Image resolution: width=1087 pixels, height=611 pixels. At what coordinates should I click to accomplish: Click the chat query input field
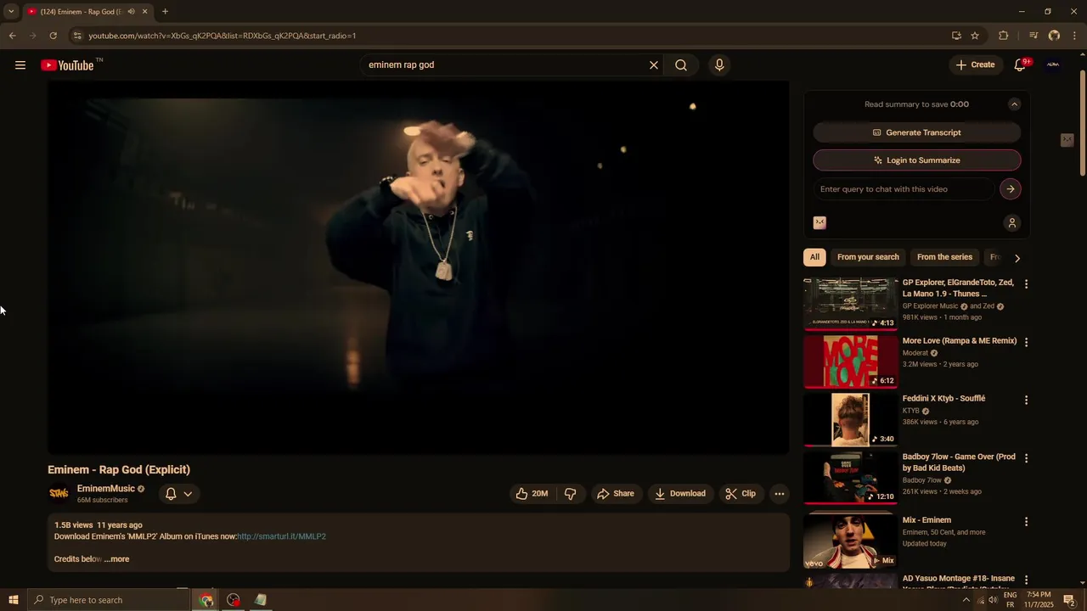click(x=904, y=189)
